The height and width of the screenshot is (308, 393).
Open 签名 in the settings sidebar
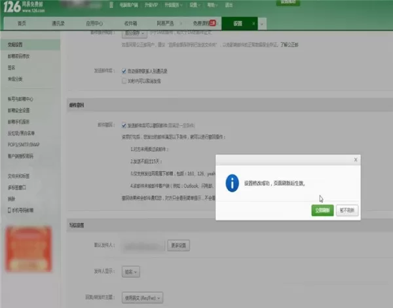[12, 68]
